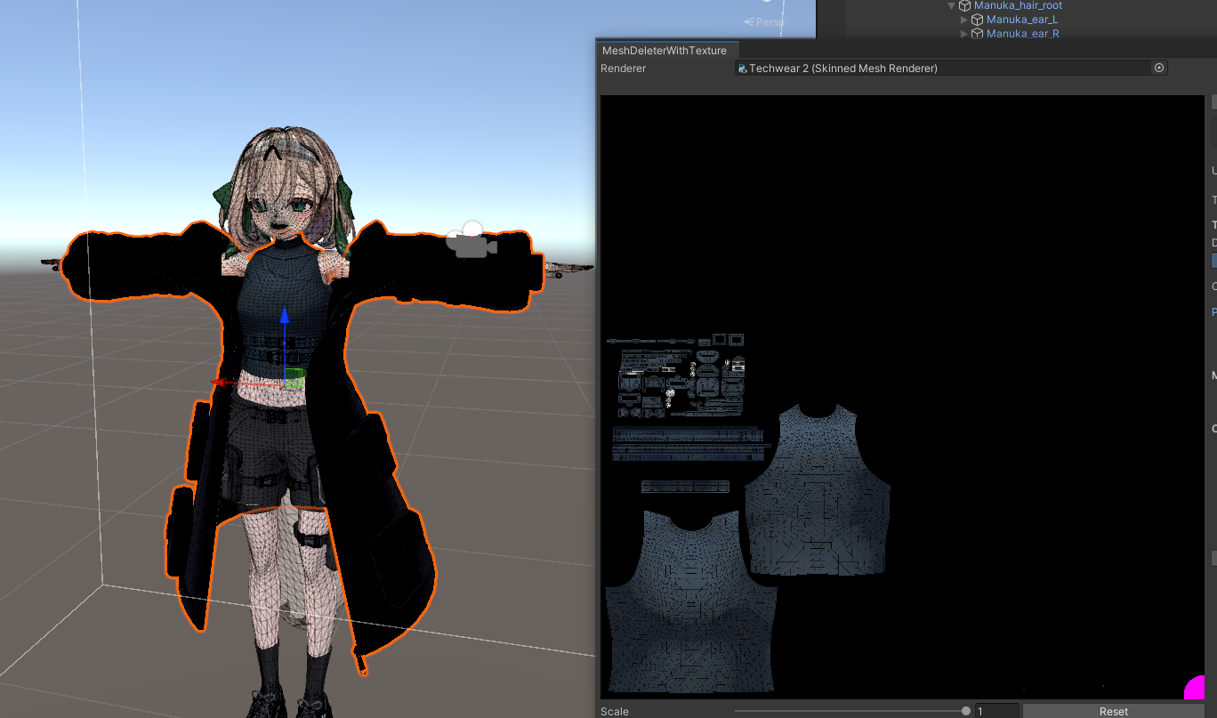Viewport: 1217px width, 718px height.
Task: Select Manuka_ear_L in the hierarchy
Action: coord(1021,20)
